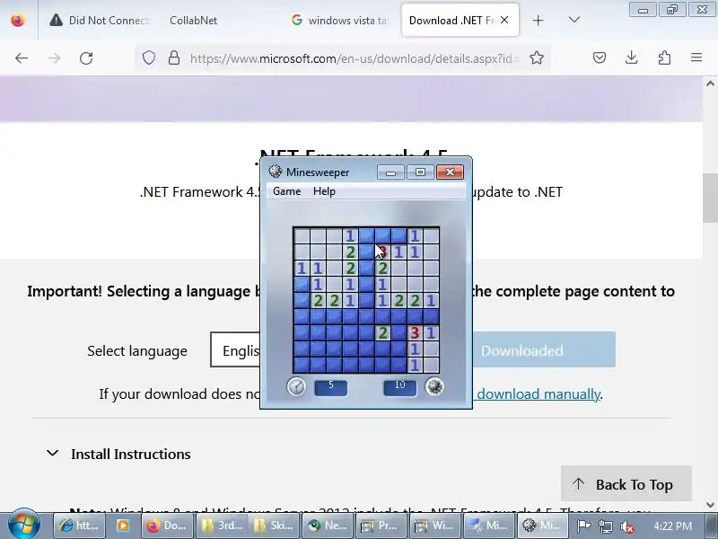
Task: Click the vertical scrollbar thumb
Action: click(710, 198)
